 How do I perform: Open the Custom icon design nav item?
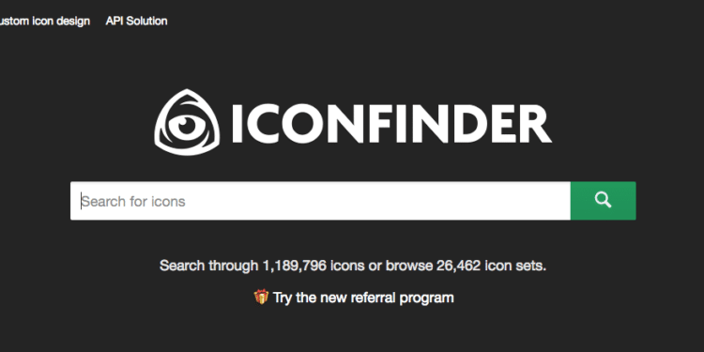pyautogui.click(x=44, y=21)
